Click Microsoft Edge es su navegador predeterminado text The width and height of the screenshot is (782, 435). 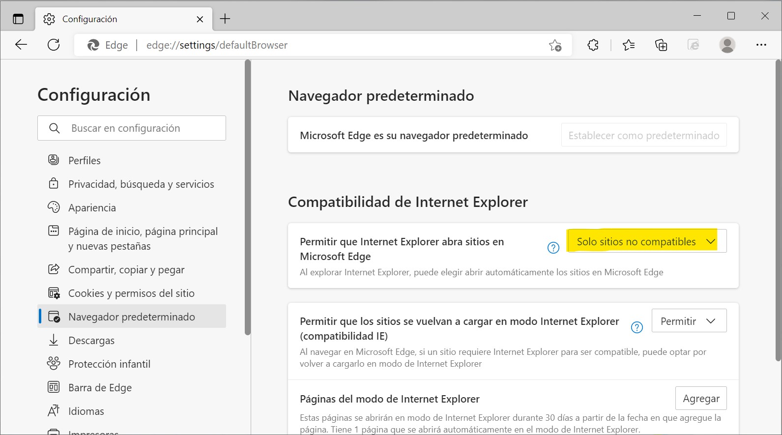pyautogui.click(x=414, y=136)
